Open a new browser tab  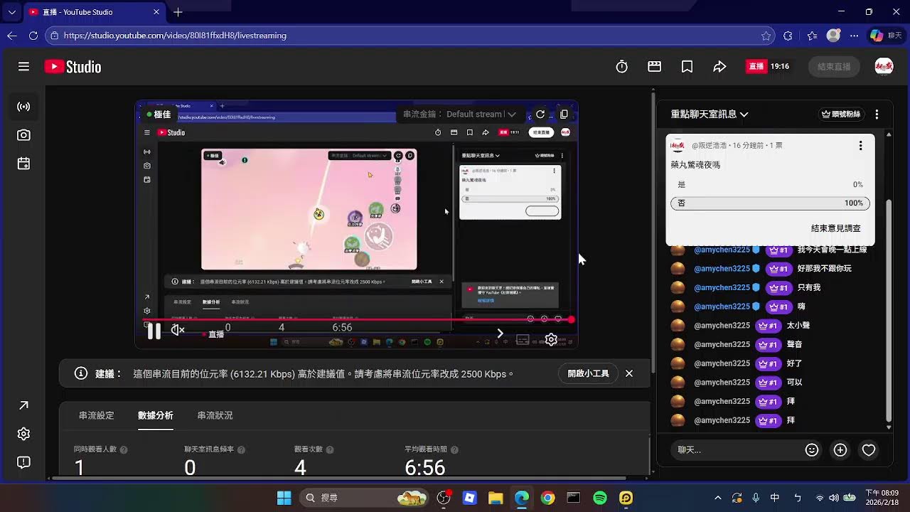click(x=178, y=12)
